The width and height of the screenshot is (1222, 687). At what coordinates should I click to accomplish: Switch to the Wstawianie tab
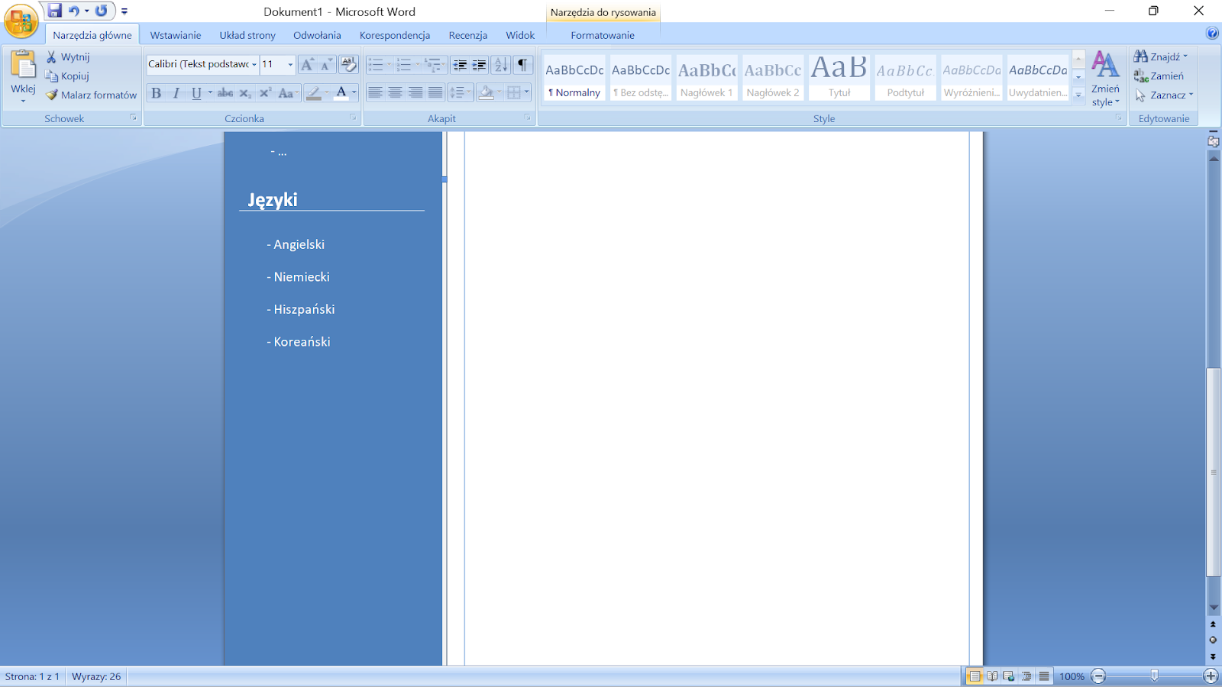pos(176,35)
